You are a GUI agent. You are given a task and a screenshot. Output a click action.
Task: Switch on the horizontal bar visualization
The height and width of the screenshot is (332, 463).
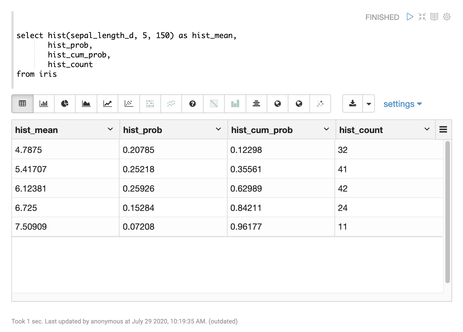256,104
